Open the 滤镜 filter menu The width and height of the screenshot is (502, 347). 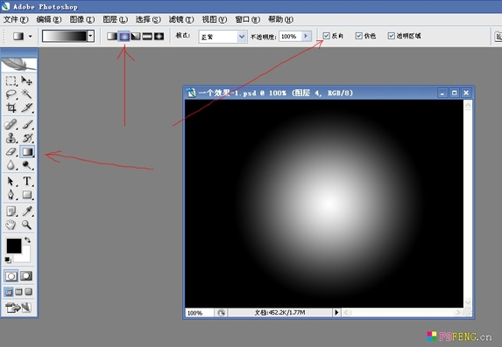[x=181, y=19]
